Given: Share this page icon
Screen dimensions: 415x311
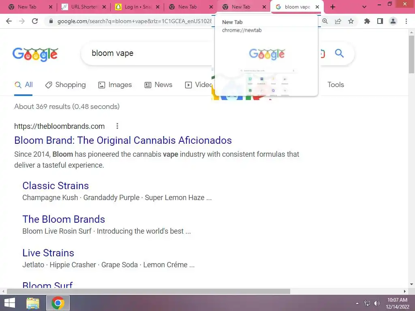Looking at the screenshot, I should click(x=338, y=21).
